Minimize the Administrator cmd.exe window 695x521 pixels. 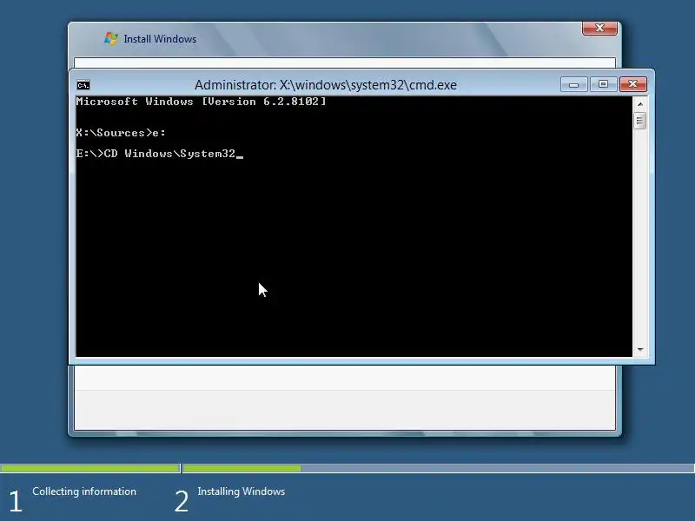point(573,84)
